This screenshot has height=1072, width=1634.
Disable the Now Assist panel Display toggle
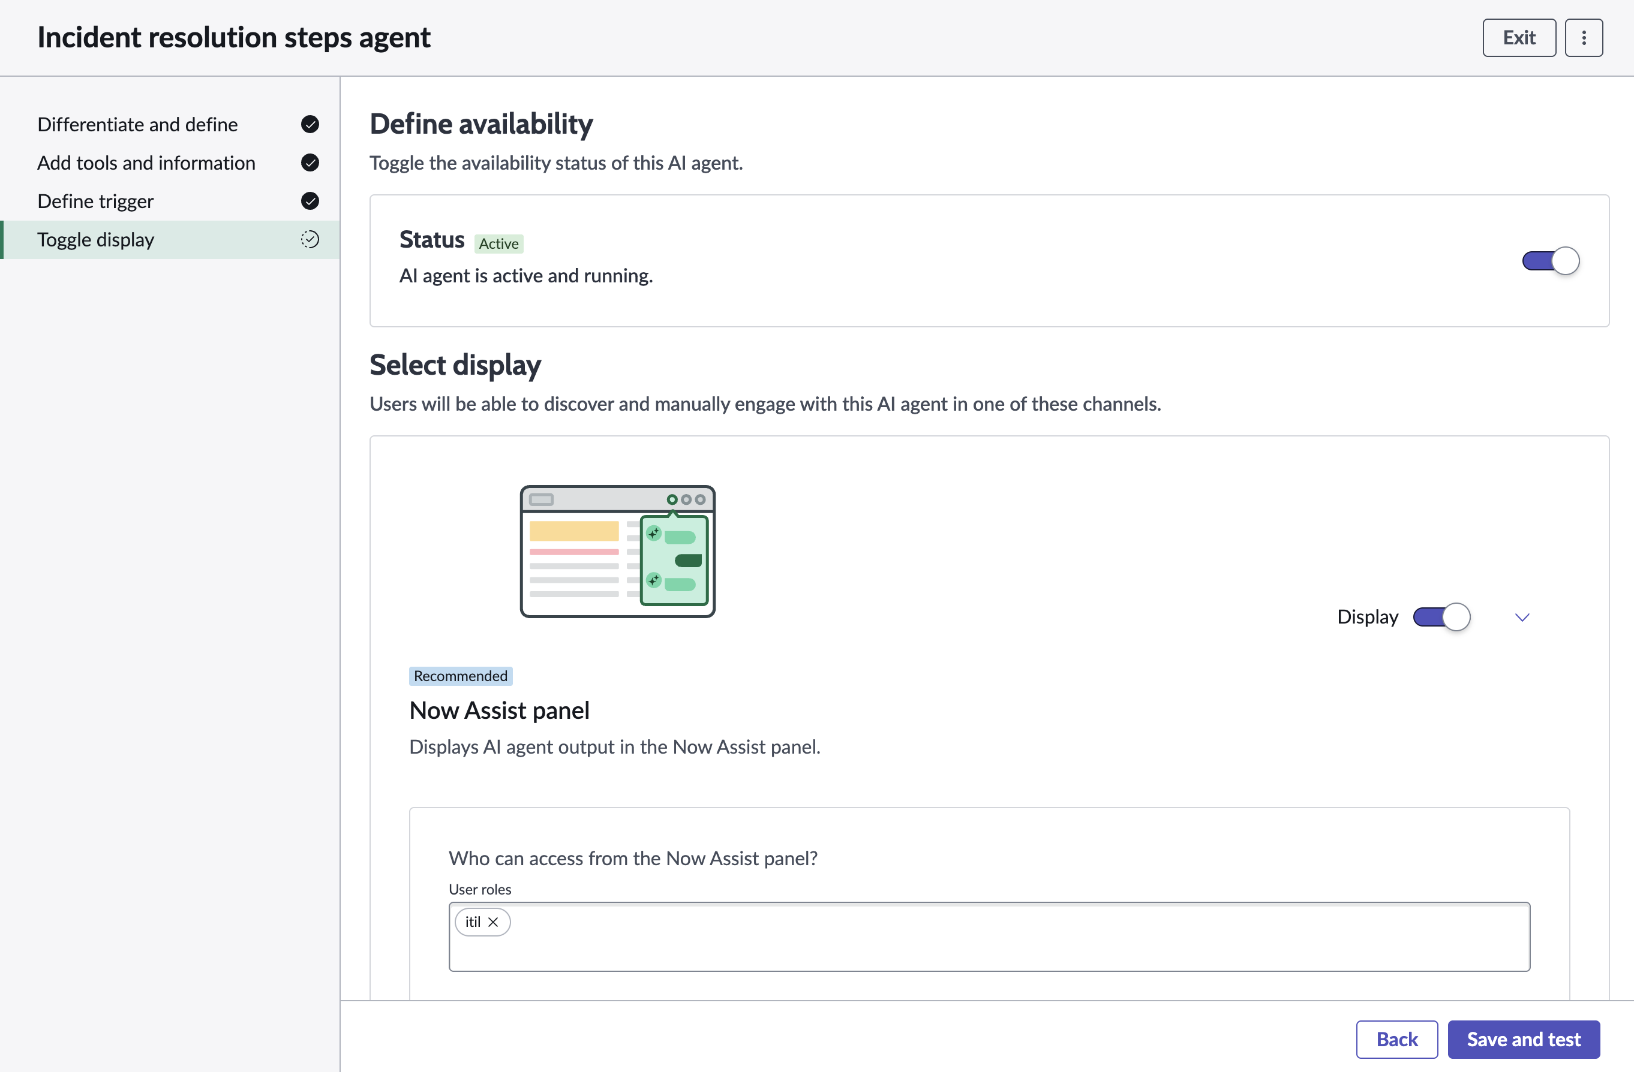click(x=1441, y=617)
